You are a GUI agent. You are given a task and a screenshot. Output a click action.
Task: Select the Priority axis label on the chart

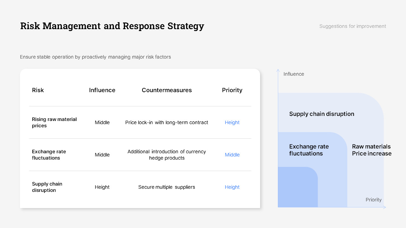point(373,199)
